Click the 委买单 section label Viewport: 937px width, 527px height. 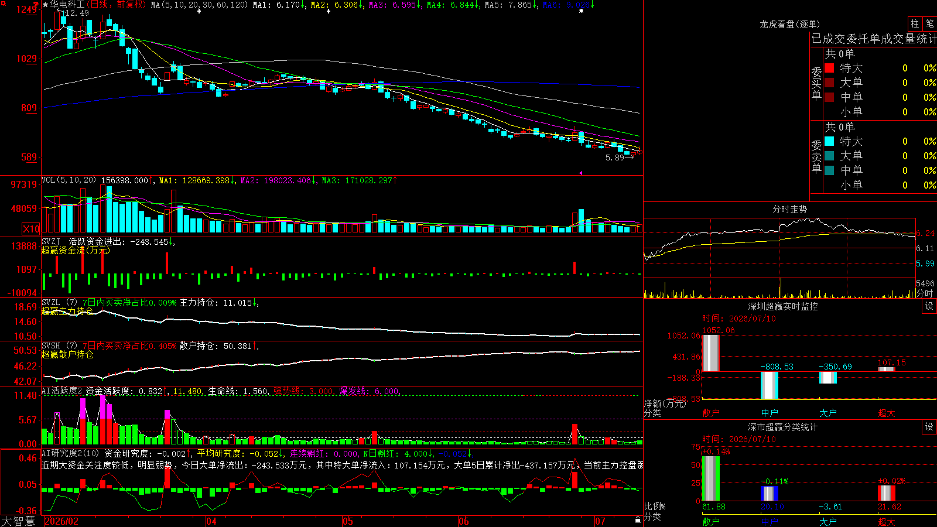click(x=816, y=83)
